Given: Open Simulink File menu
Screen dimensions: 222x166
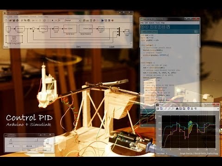Looking at the screenshot, I should tap(6, 17).
